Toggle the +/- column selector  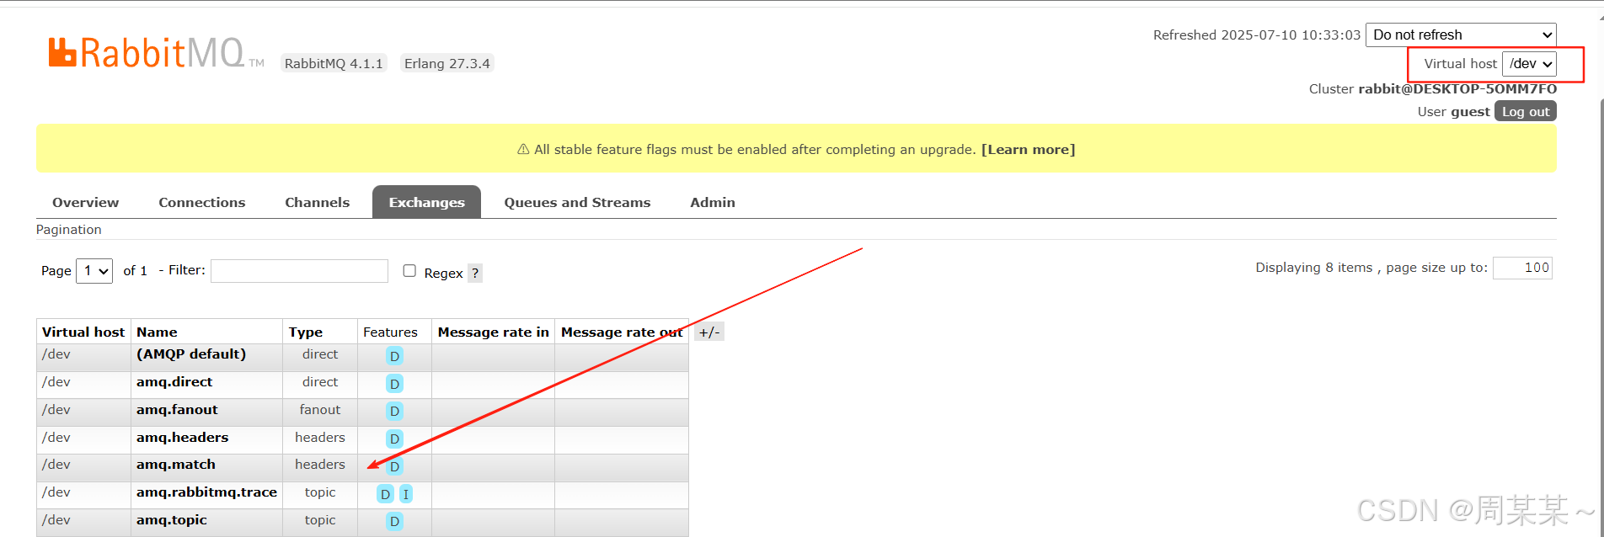(709, 332)
